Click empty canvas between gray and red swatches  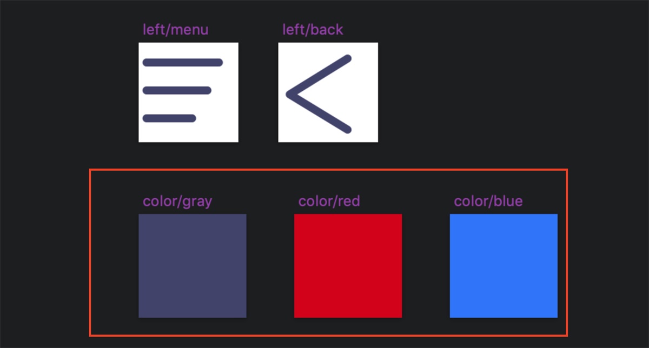(270, 266)
